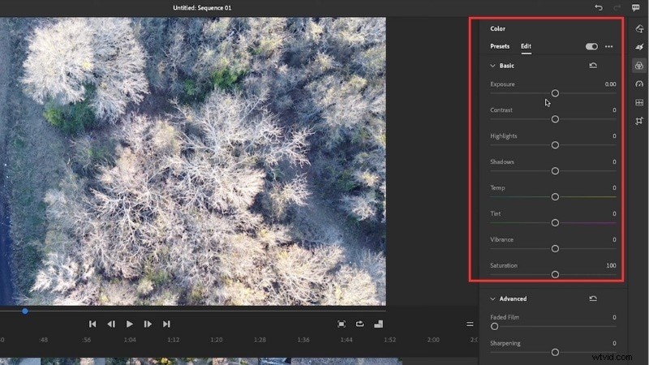This screenshot has width=649, height=365.
Task: Click the Highlights slider handle
Action: [x=555, y=145]
